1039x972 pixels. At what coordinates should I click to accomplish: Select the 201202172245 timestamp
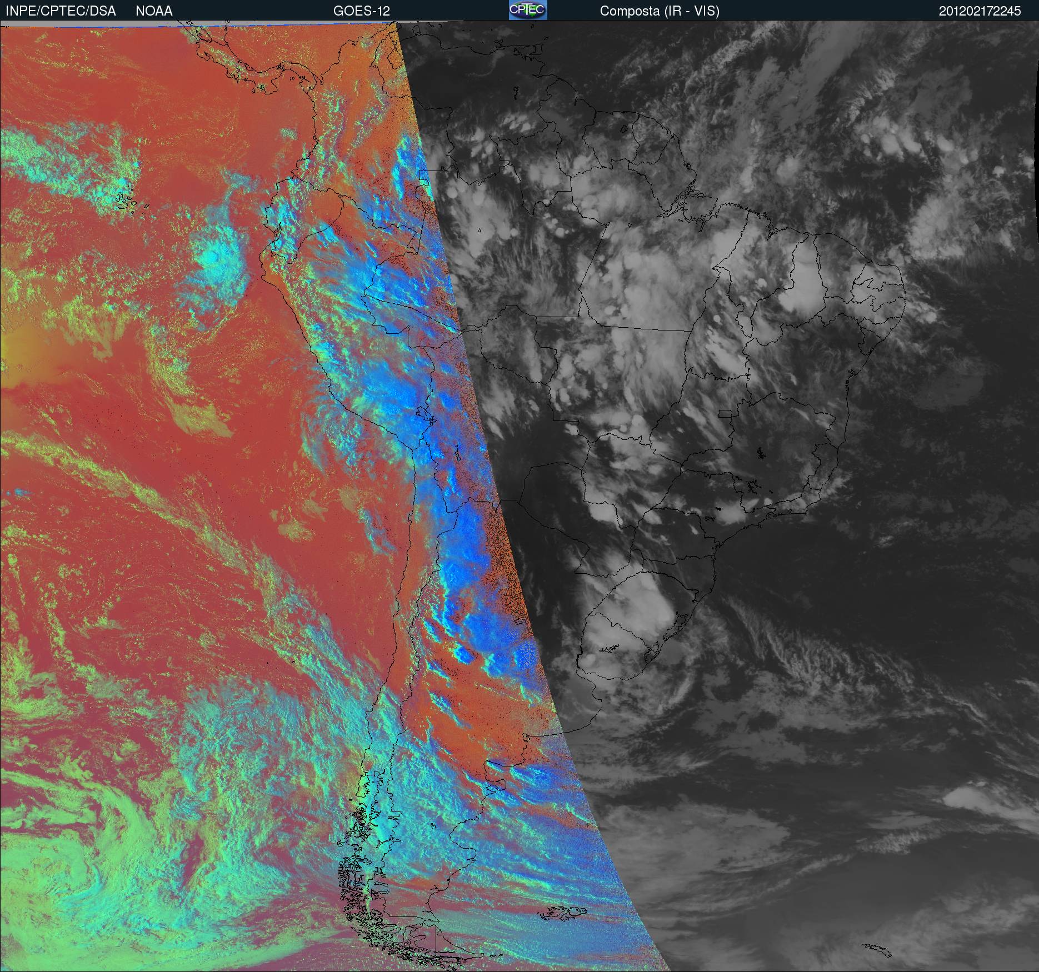click(980, 11)
